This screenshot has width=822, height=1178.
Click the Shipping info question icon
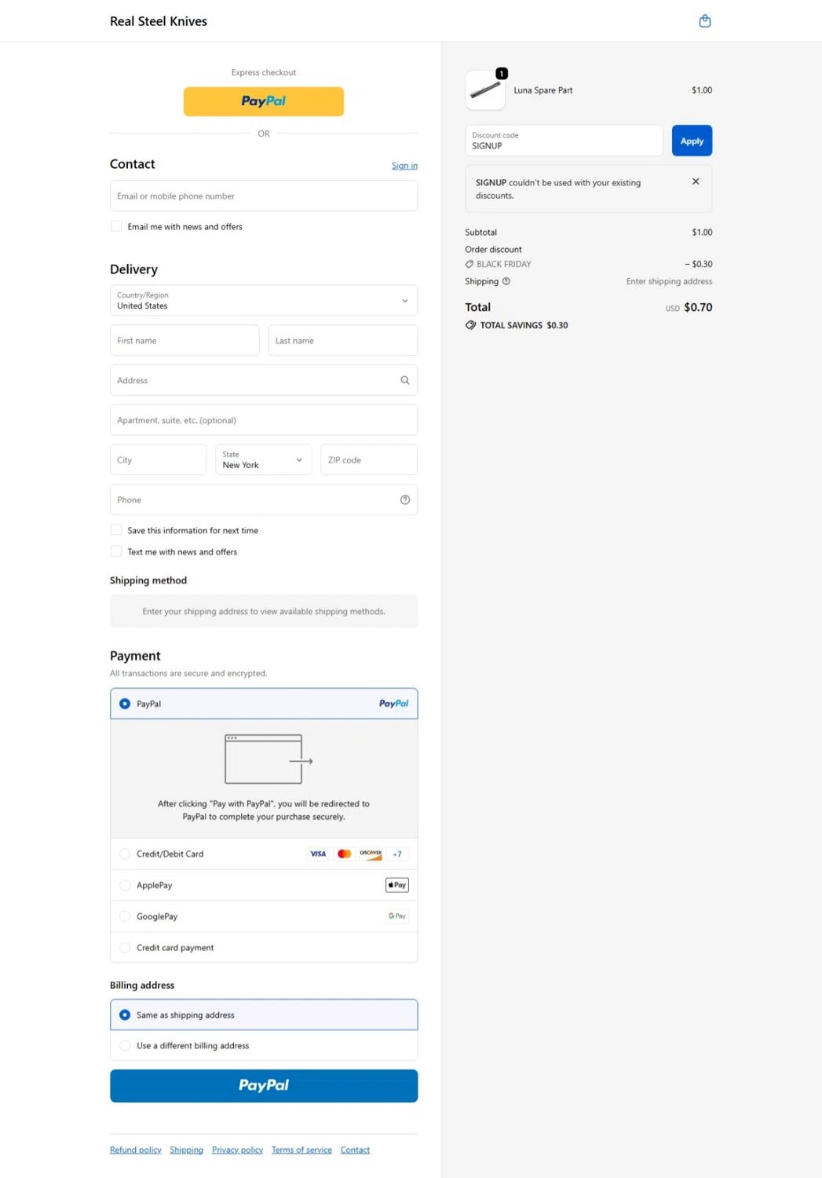point(506,281)
